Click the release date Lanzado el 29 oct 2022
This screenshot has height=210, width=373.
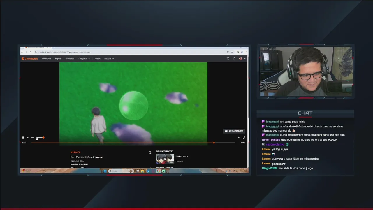[79, 164]
